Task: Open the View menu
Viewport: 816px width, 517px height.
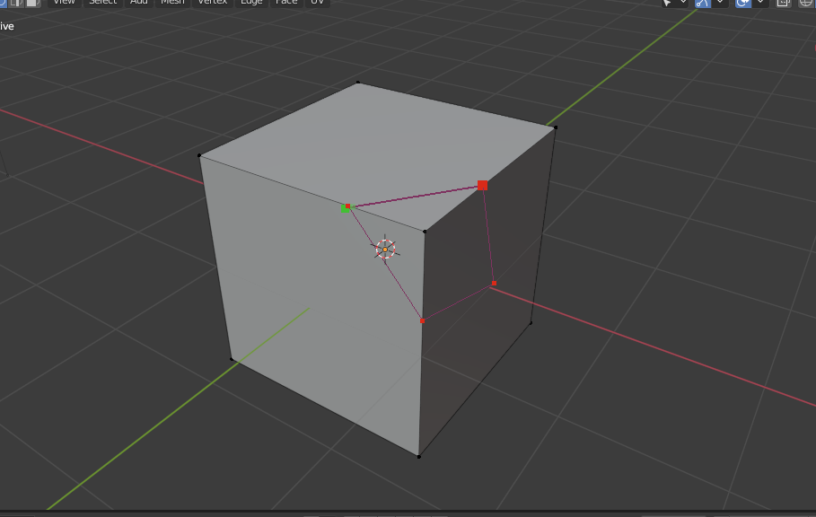Action: (64, 2)
